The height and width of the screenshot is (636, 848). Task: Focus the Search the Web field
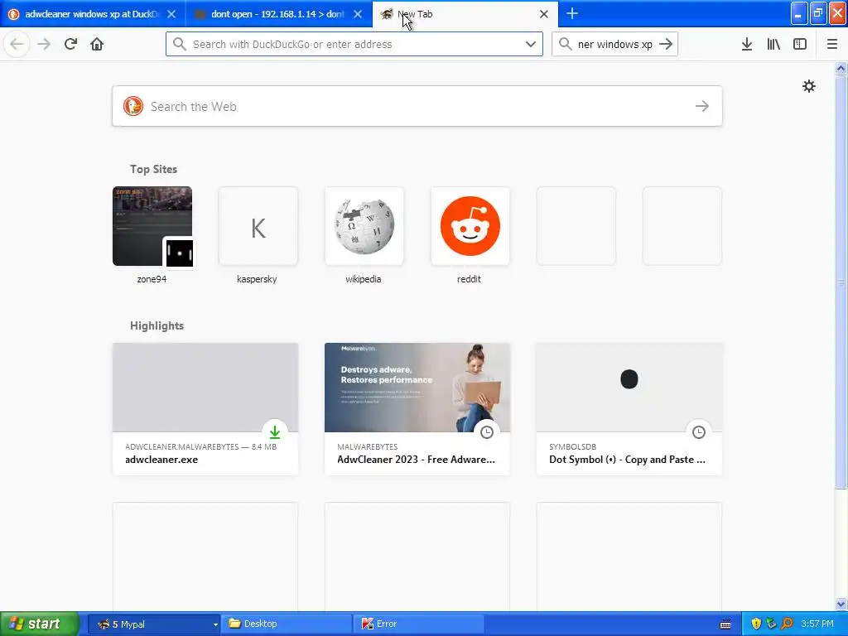point(417,106)
